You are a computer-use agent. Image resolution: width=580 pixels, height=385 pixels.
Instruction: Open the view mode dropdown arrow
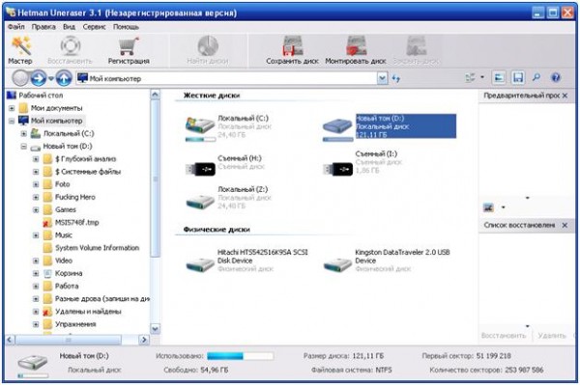pos(482,77)
